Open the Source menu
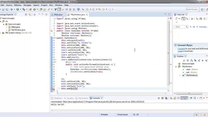This screenshot has width=208, height=117. point(9,5)
